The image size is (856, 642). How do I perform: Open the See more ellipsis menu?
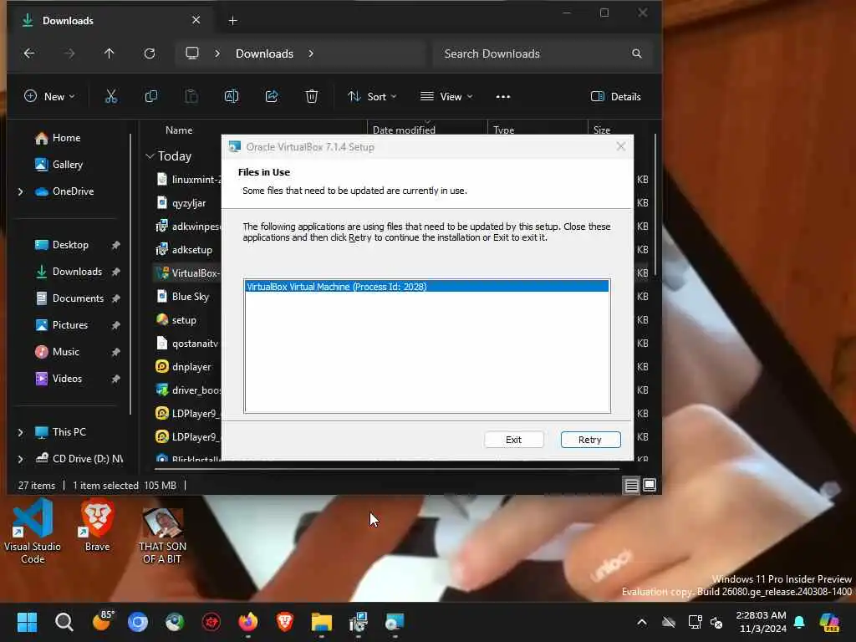click(502, 97)
